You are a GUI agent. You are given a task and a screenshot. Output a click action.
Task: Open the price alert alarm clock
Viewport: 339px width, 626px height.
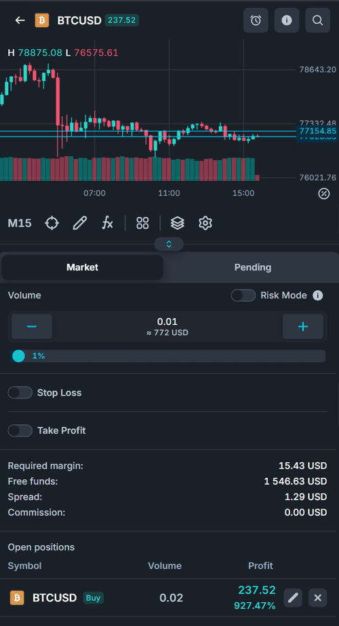[256, 20]
